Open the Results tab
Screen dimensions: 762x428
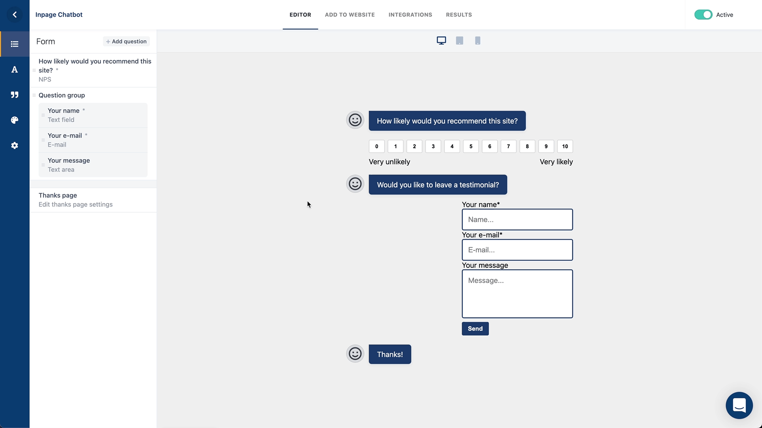[x=459, y=15]
